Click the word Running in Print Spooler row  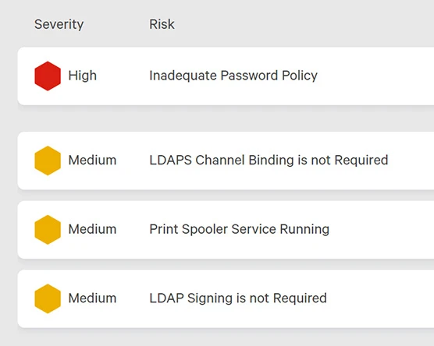click(304, 229)
